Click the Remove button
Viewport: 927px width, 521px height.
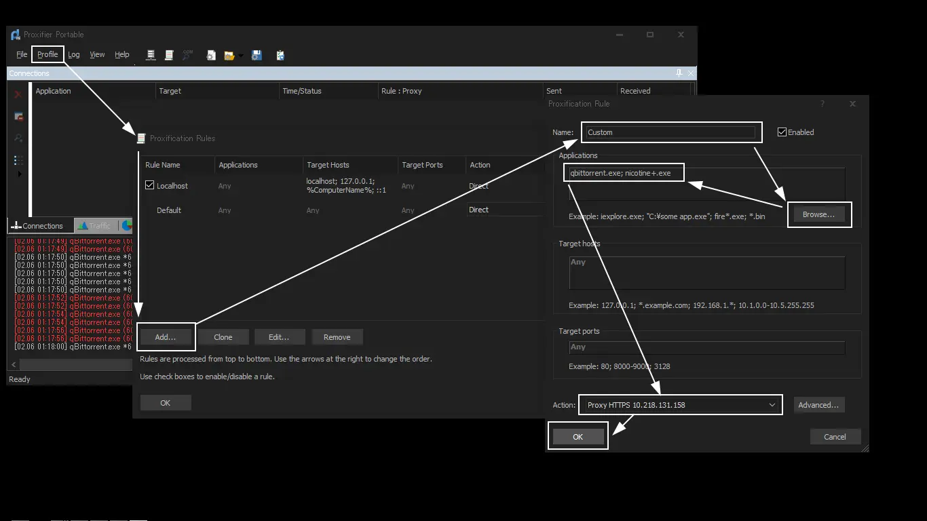point(337,337)
